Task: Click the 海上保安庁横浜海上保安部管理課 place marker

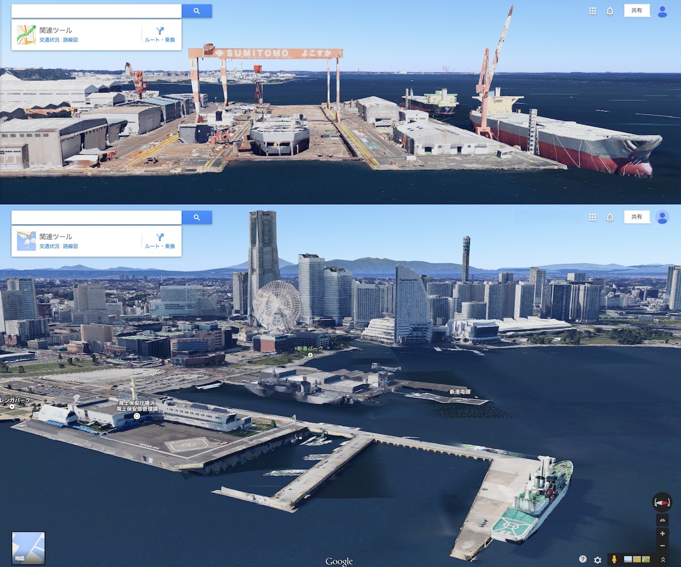Action: pos(137,416)
